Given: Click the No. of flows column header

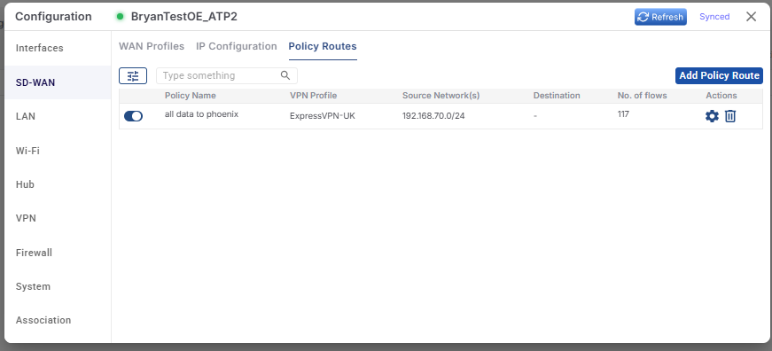Looking at the screenshot, I should point(642,96).
